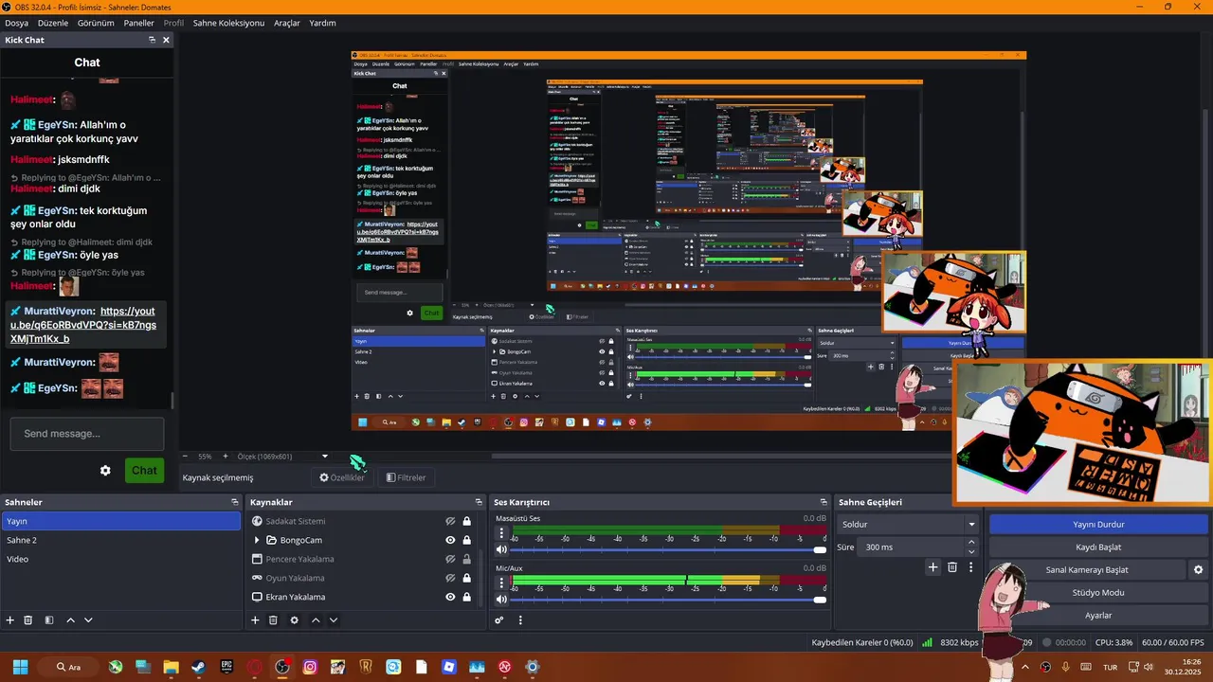This screenshot has width=1213, height=682.
Task: Remove selected source with Kaynaklar trash icon
Action: pos(273,620)
